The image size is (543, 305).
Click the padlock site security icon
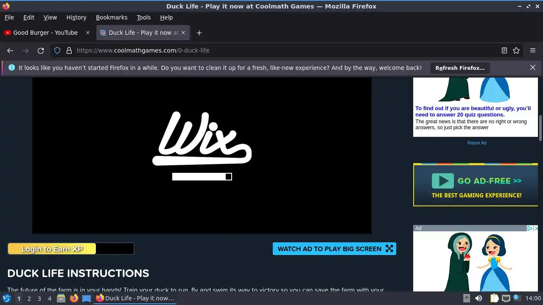(69, 50)
